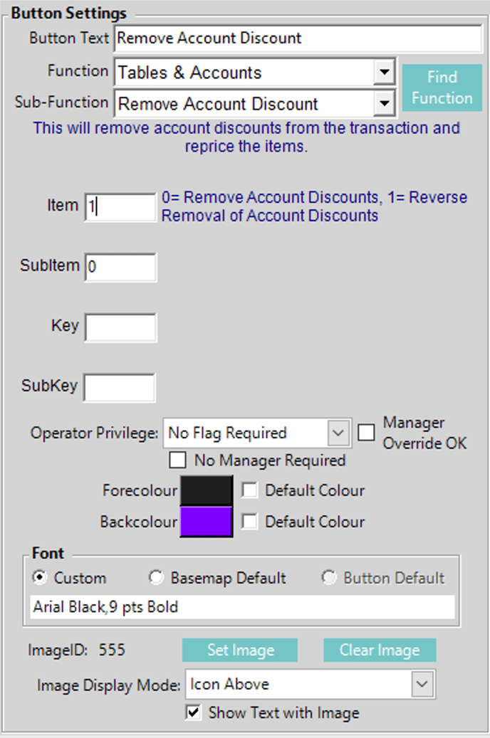Click into the SubItem field
The width and height of the screenshot is (490, 738).
pos(120,267)
